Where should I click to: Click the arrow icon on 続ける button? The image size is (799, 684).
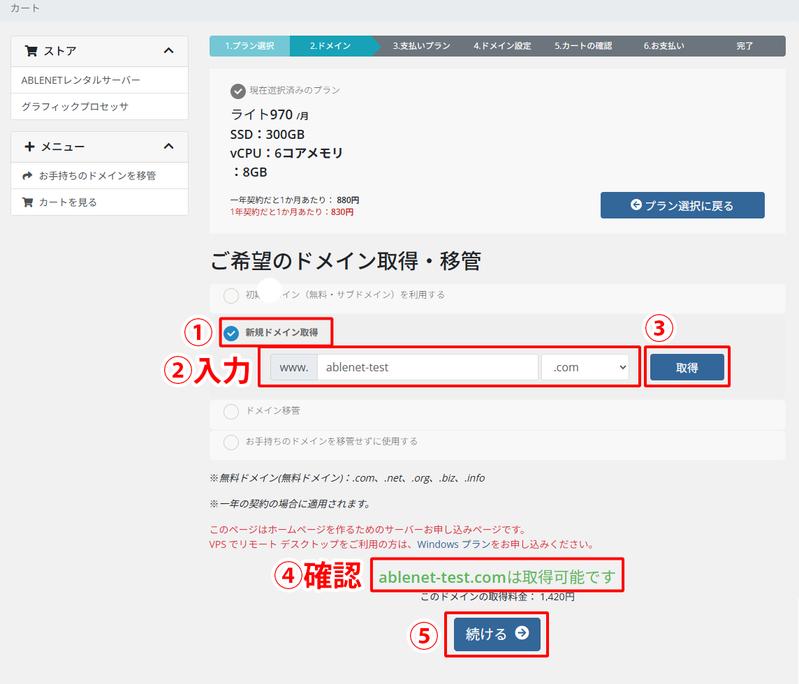[x=522, y=633]
